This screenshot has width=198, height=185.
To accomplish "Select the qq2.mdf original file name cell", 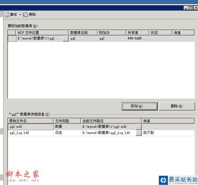I will click(x=31, y=127).
